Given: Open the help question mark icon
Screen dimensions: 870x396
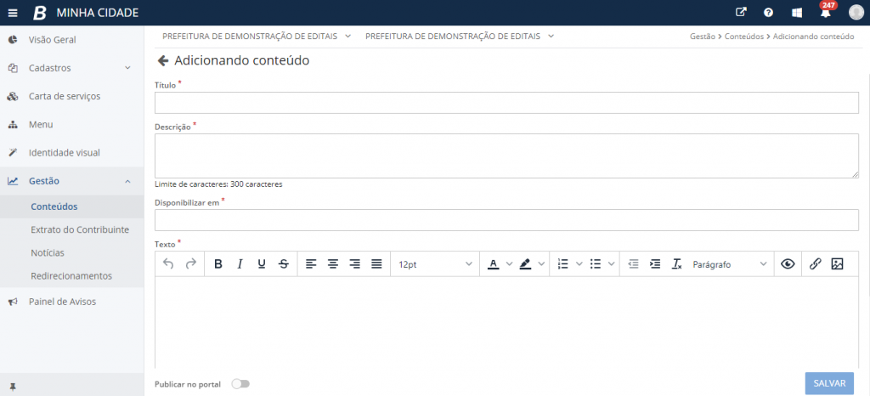Looking at the screenshot, I should 768,12.
